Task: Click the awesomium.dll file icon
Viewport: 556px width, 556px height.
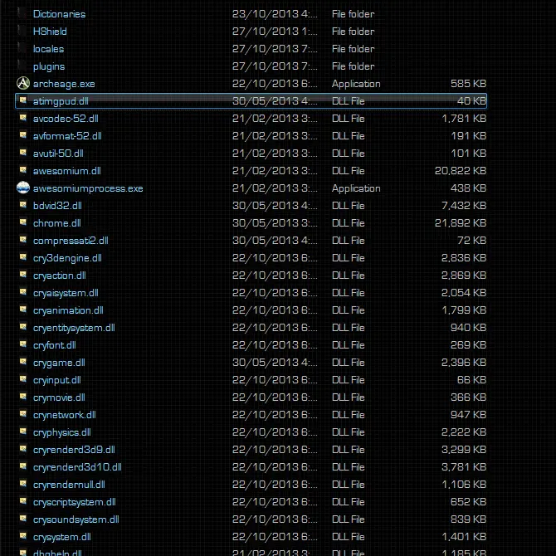Action: tap(23, 170)
